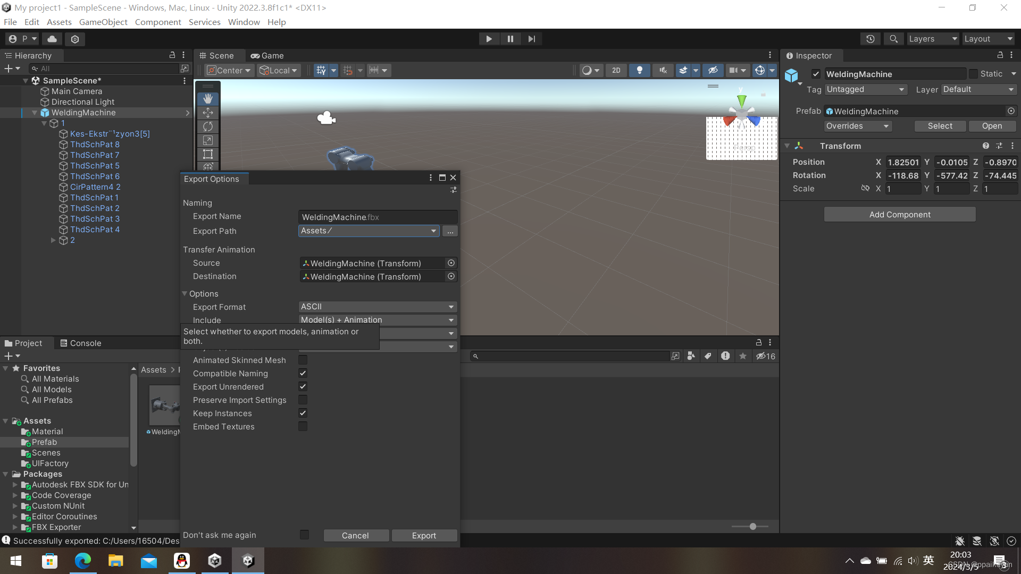Uncheck Keep Instances in Export Options
The width and height of the screenshot is (1021, 574).
(x=303, y=413)
